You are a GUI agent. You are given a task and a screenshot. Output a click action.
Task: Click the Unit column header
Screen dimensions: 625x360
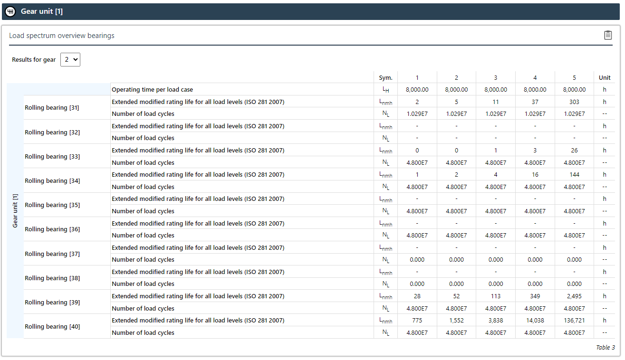click(x=605, y=77)
